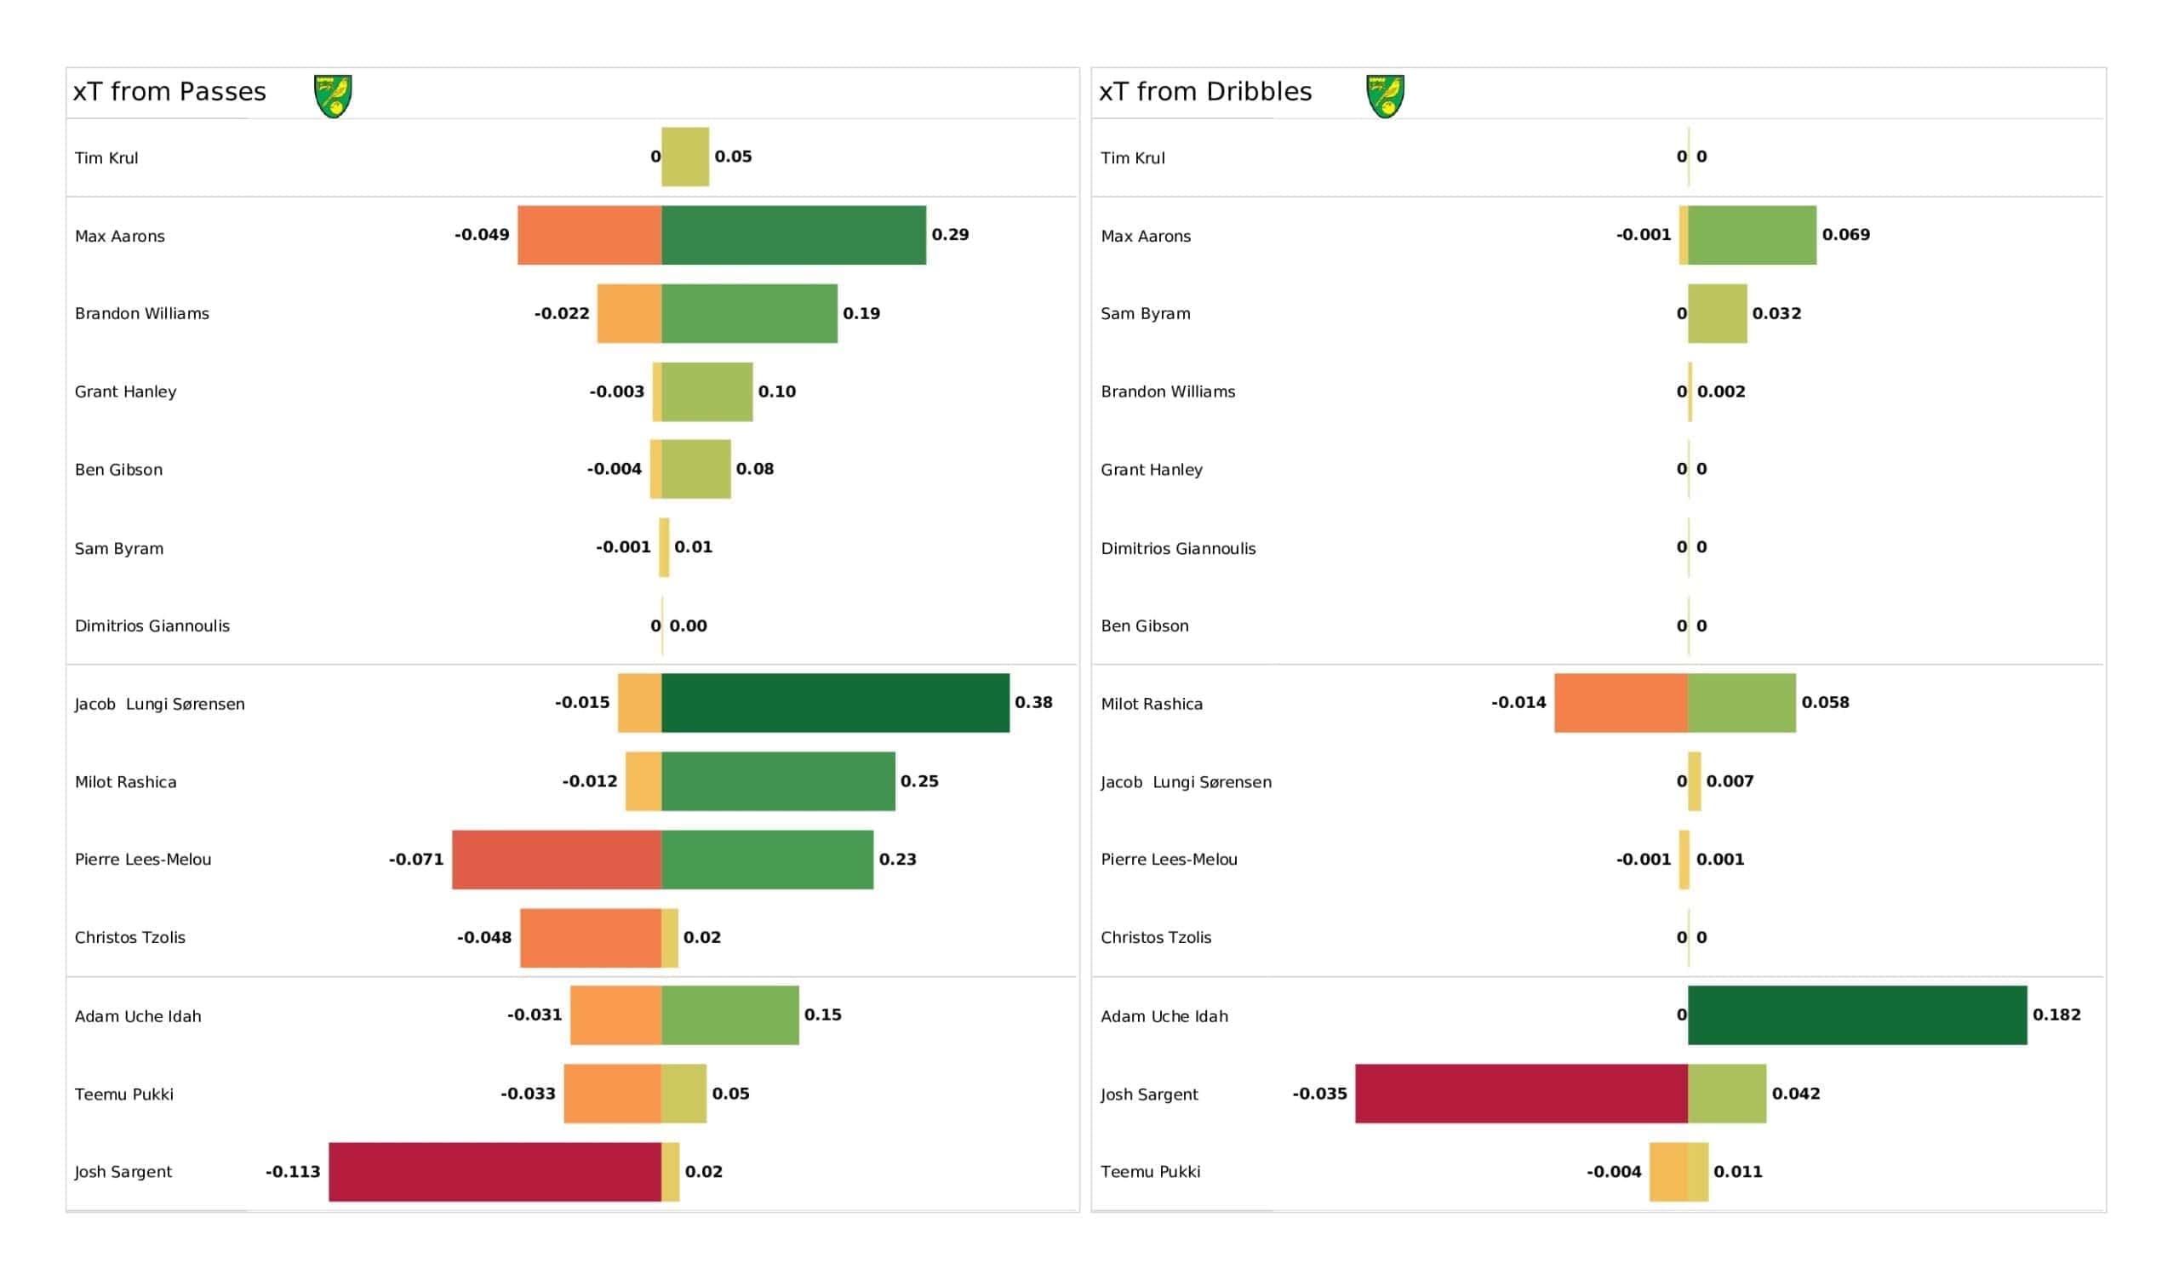Screen dimensions: 2179x1280
Task: Select Brandon Williams label in passes chart
Action: (142, 313)
